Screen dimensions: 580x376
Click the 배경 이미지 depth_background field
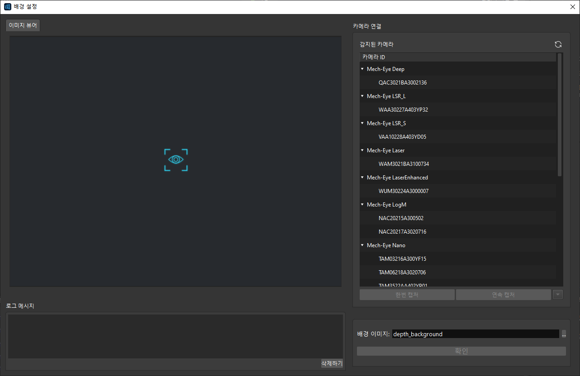[x=475, y=334]
